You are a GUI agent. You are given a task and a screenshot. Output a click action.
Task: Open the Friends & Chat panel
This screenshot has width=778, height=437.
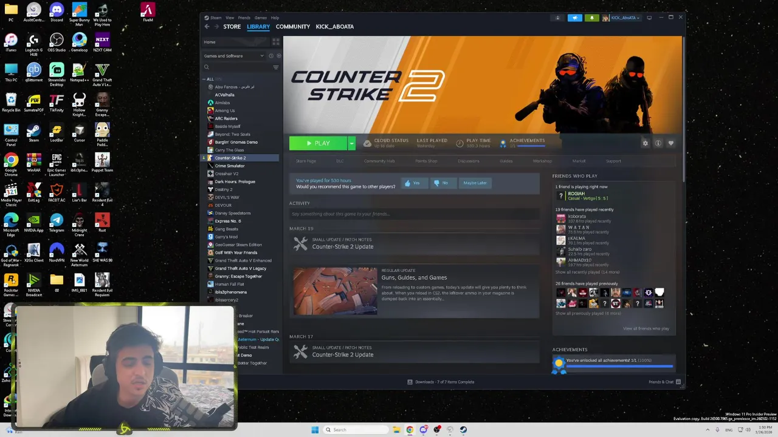click(x=664, y=382)
